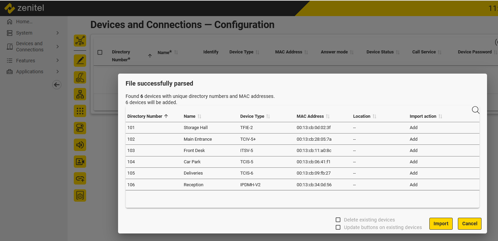The image size is (498, 241).
Task: Click the magnifier search icon in dialog
Action: [475, 110]
